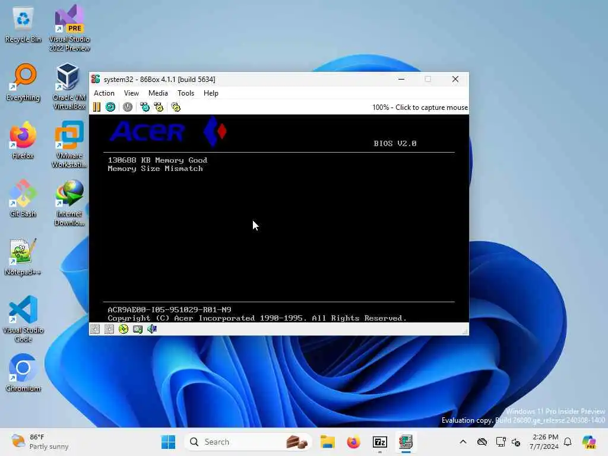Click first floppy drive status icon

pyautogui.click(x=95, y=329)
